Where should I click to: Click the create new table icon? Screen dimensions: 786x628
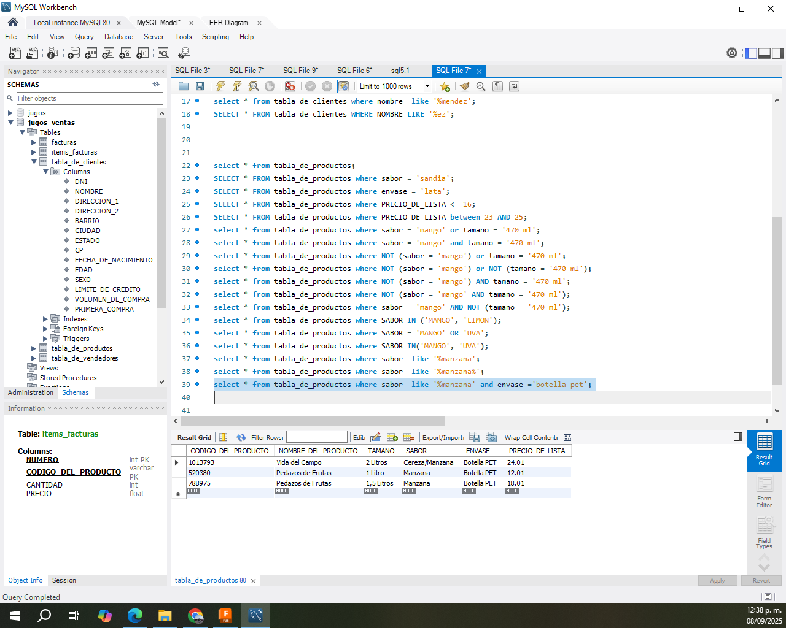click(91, 53)
